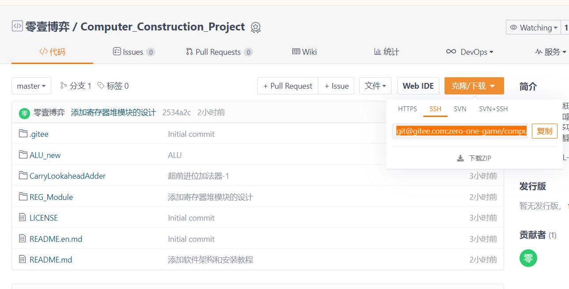The width and height of the screenshot is (569, 289).
Task: Click the 零壹博弈 commit author name
Action: point(49,113)
